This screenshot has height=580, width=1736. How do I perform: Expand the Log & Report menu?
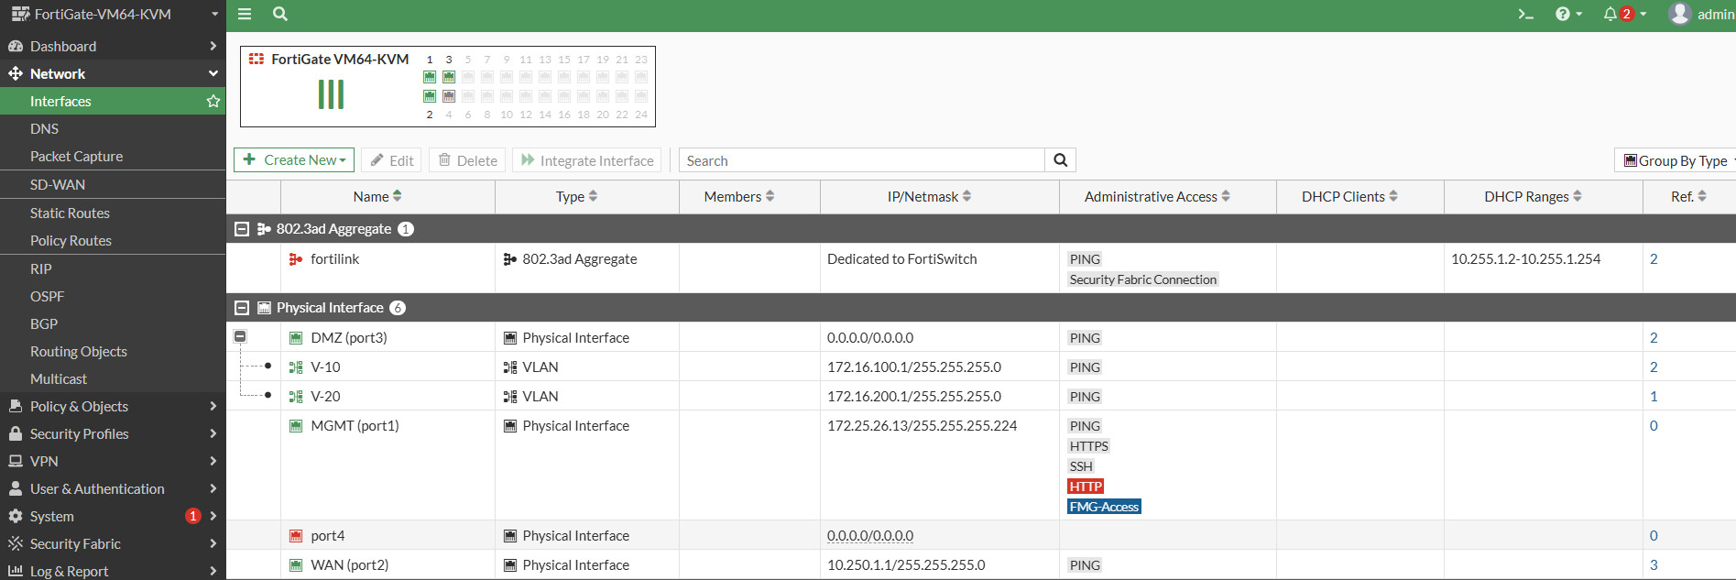point(113,570)
